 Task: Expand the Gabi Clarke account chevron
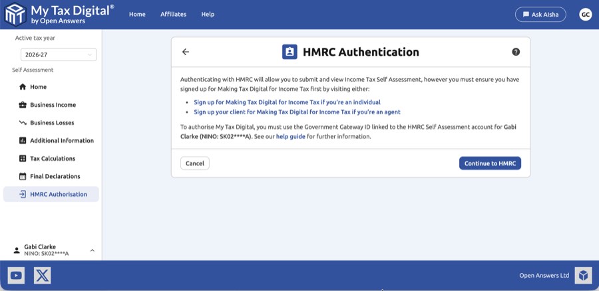tap(92, 250)
